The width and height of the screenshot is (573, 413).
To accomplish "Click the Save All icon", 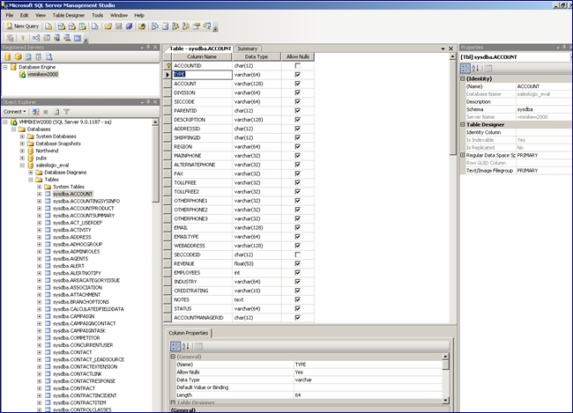I will (x=129, y=26).
